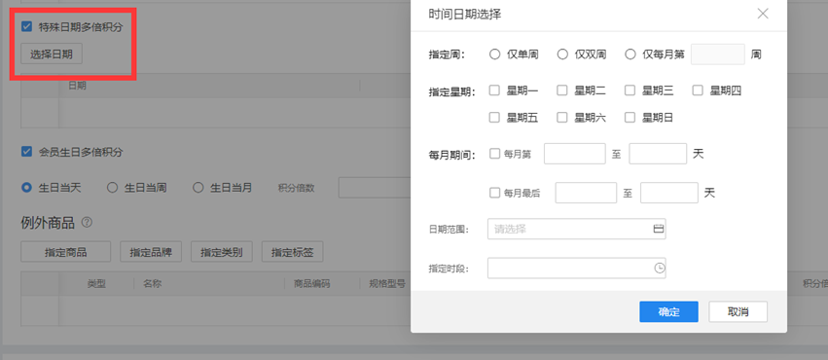The height and width of the screenshot is (360, 828).
Task: Click the 指定标签 button
Action: click(x=293, y=252)
